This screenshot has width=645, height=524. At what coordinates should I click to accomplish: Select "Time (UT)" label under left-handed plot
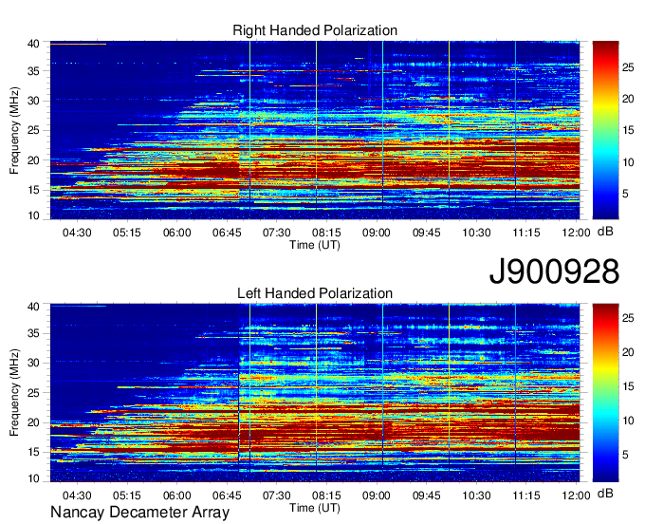(x=315, y=508)
